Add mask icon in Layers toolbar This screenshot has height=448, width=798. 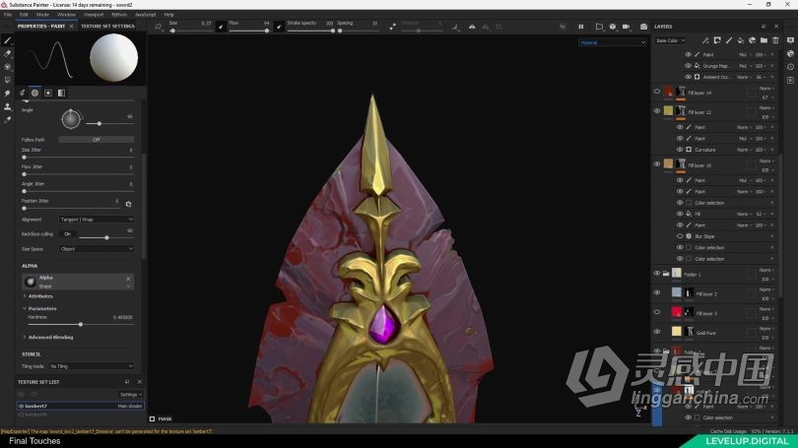point(717,40)
